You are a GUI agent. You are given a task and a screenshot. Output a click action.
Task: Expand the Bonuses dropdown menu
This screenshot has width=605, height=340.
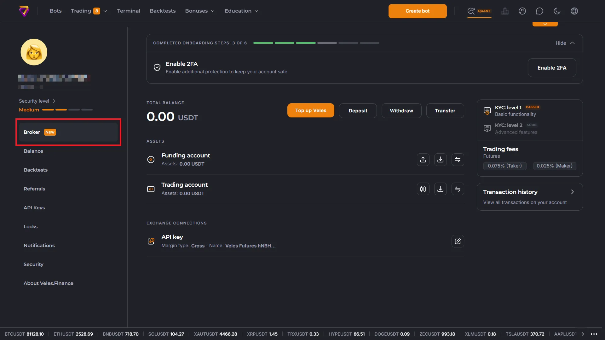pos(213,11)
